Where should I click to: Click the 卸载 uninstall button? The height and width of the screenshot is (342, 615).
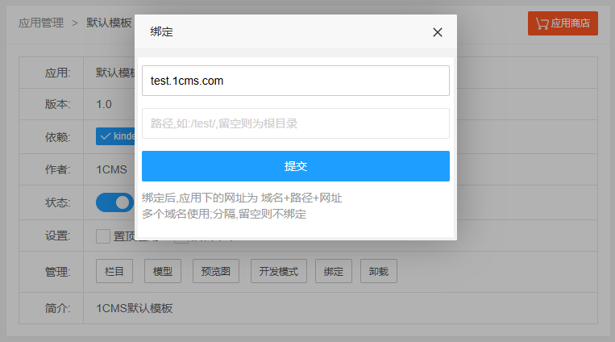click(378, 272)
